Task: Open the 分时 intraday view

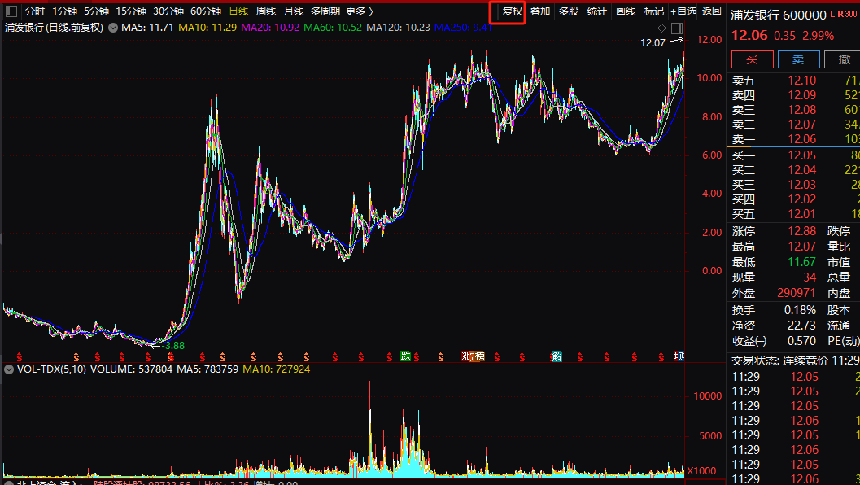Action: click(35, 11)
